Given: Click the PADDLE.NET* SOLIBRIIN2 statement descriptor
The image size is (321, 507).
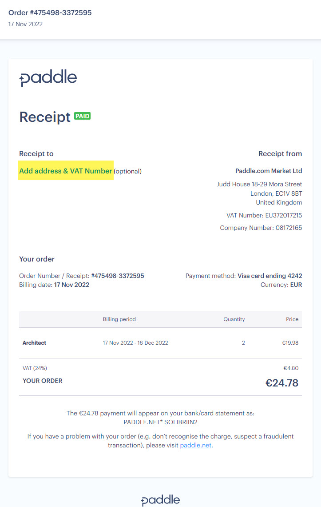Looking at the screenshot, I should point(160,422).
